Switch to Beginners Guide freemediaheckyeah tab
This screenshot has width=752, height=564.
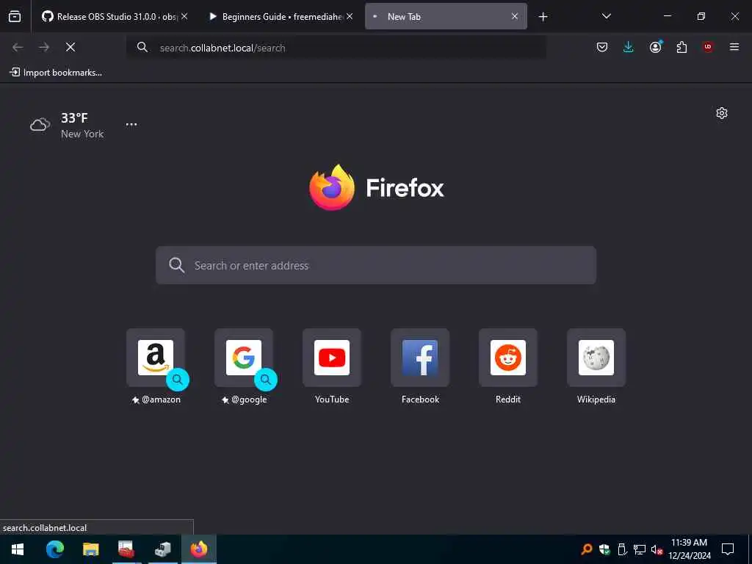pyautogui.click(x=282, y=17)
